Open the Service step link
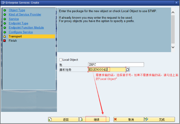180x124 pixels. pos(14,19)
